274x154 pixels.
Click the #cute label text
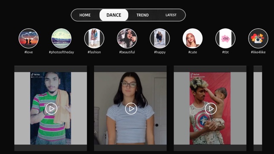coord(193,52)
